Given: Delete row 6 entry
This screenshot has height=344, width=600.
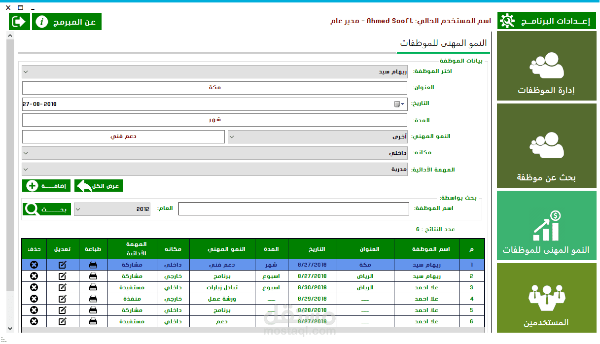Looking at the screenshot, I should click(34, 321).
